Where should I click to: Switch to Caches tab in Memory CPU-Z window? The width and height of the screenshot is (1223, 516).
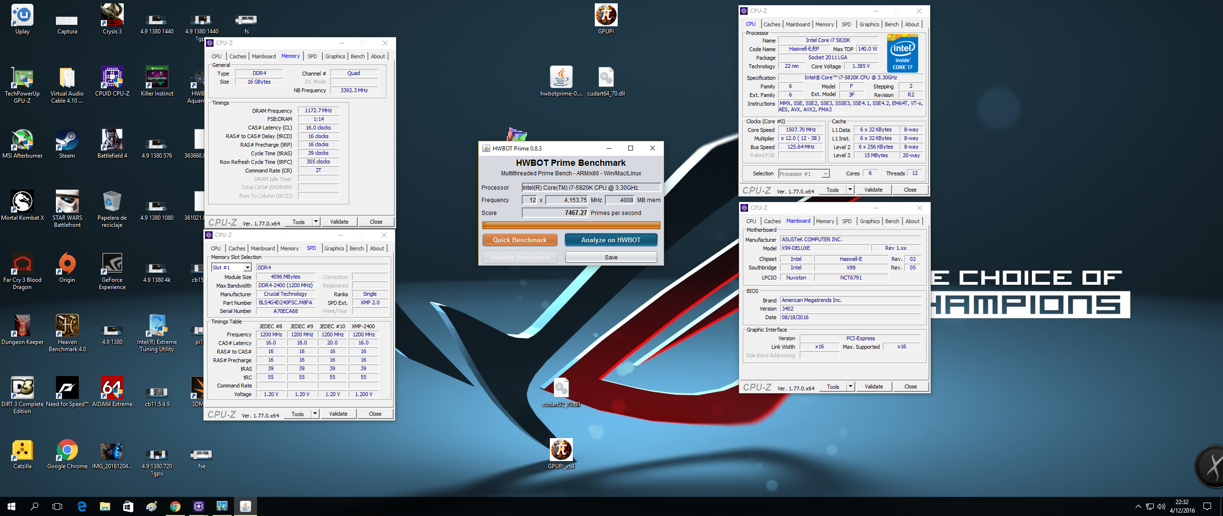(237, 56)
